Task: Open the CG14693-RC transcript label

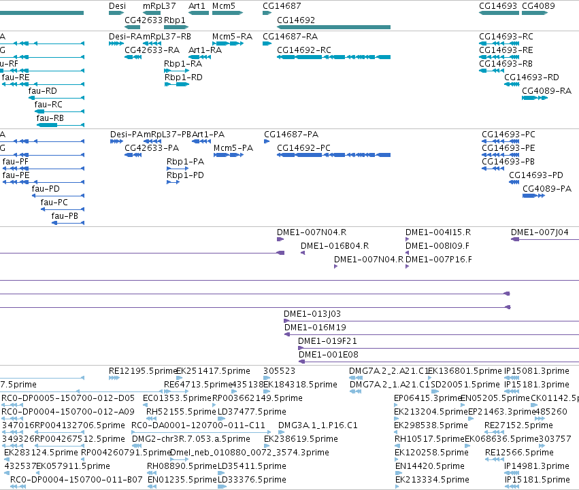Action: point(506,37)
